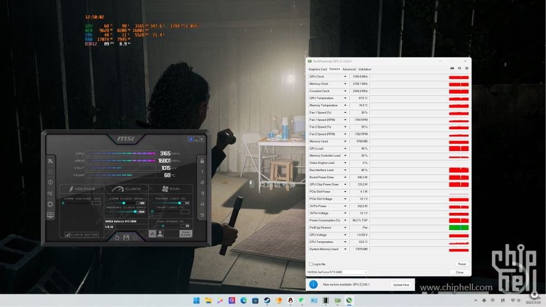Expand GPU Temperature sensor dropdown
This screenshot has width=546, height=307.
coord(345,98)
